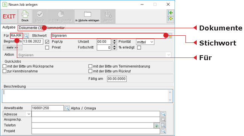Click the Stichwort field with Signieren
244x136 pixels.
coord(108,36)
